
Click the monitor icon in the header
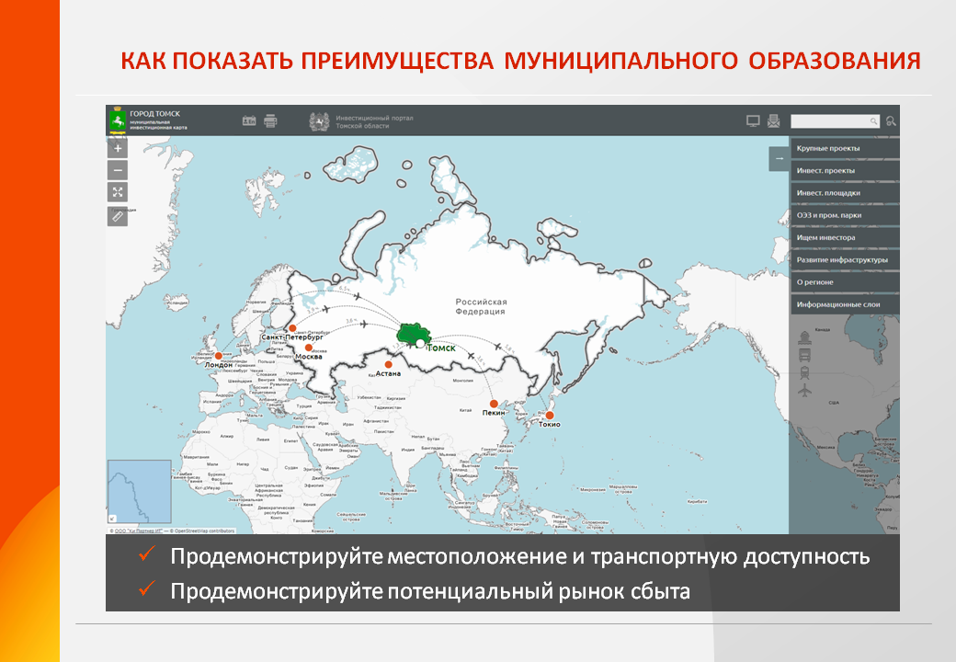point(754,121)
